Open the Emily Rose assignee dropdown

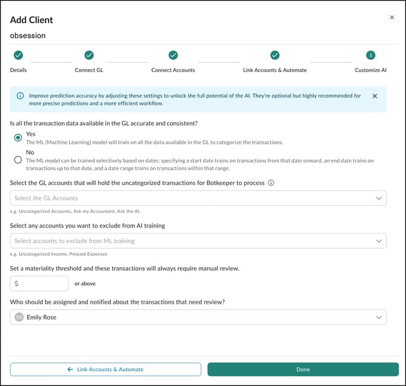point(198,317)
